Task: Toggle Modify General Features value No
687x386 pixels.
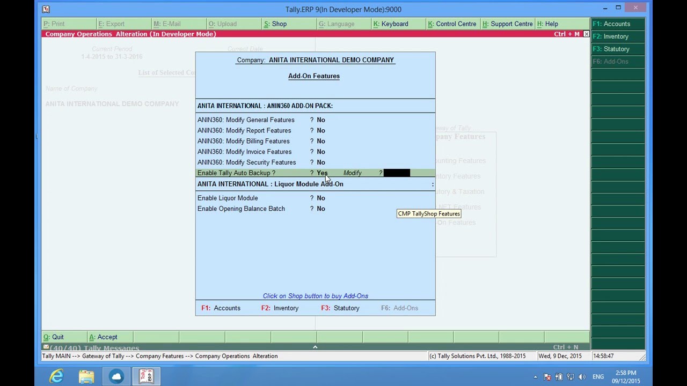Action: point(321,120)
